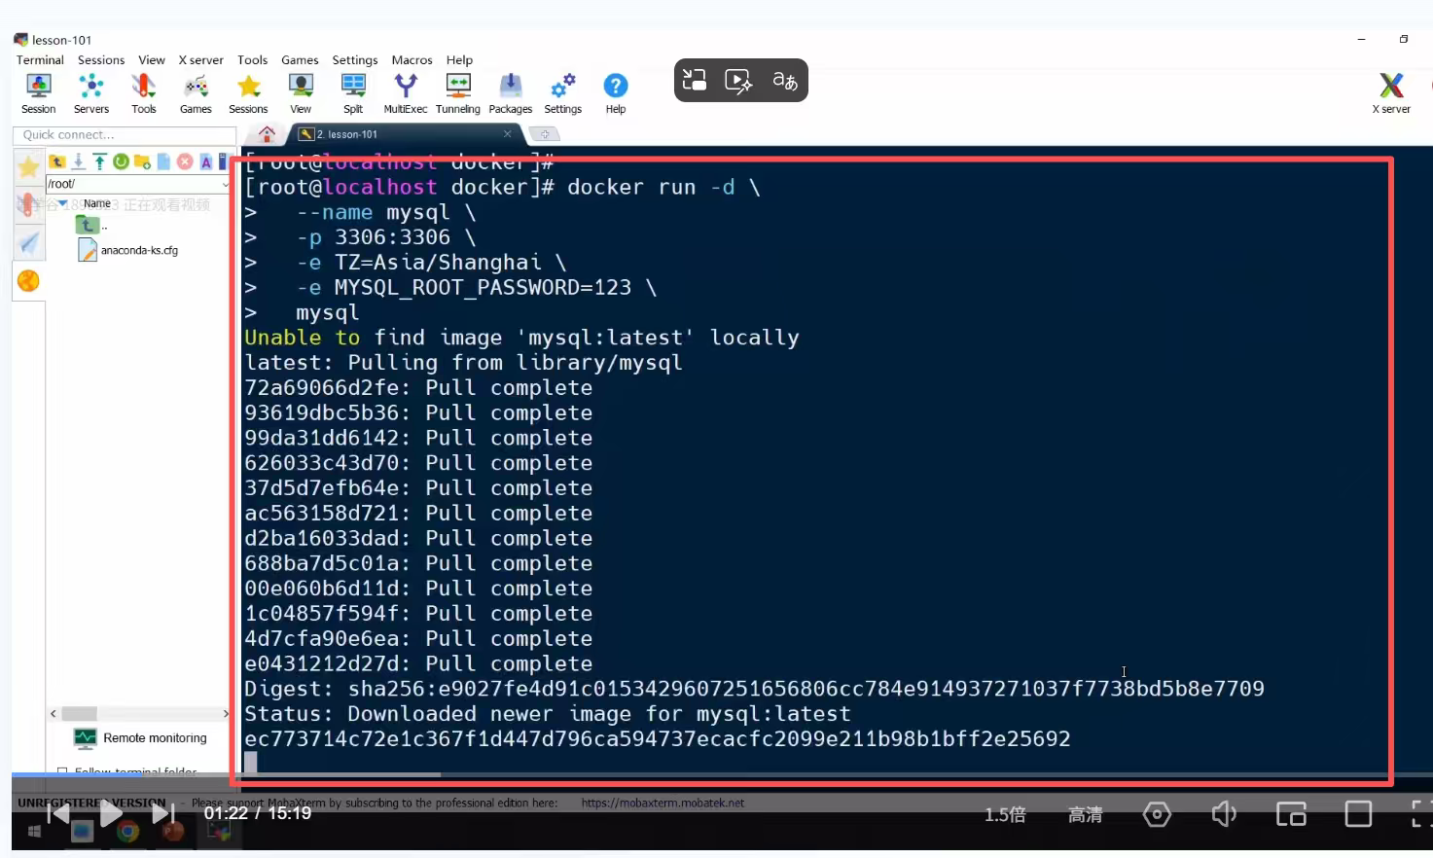Go to parent folder in SFTP toolbar
The height and width of the screenshot is (858, 1433).
pyautogui.click(x=57, y=161)
